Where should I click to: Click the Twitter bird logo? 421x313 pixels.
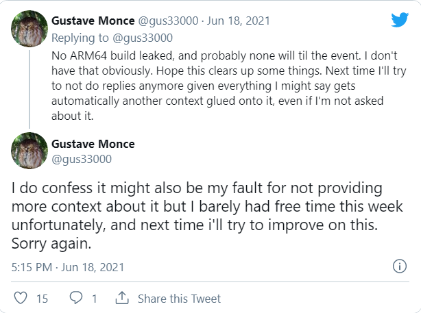click(400, 20)
